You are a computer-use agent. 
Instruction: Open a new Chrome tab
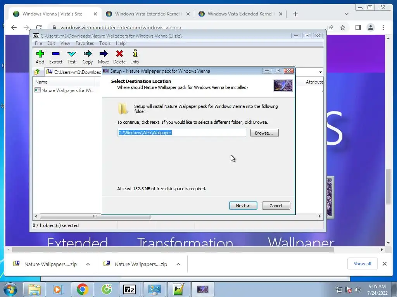(295, 14)
